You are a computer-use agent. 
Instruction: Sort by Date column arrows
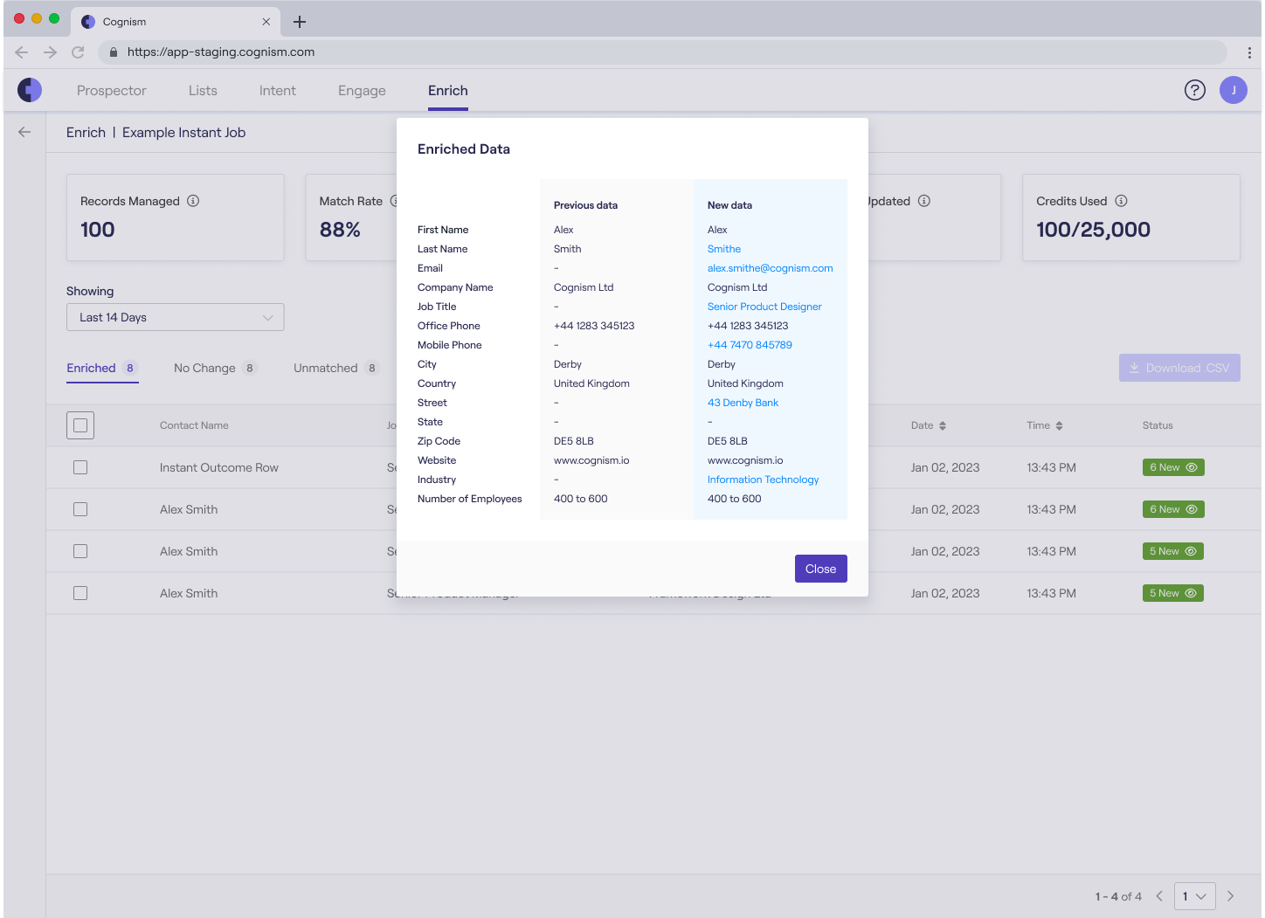942,425
